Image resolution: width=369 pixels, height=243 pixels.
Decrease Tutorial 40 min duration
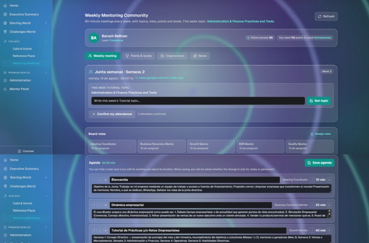[312, 231]
